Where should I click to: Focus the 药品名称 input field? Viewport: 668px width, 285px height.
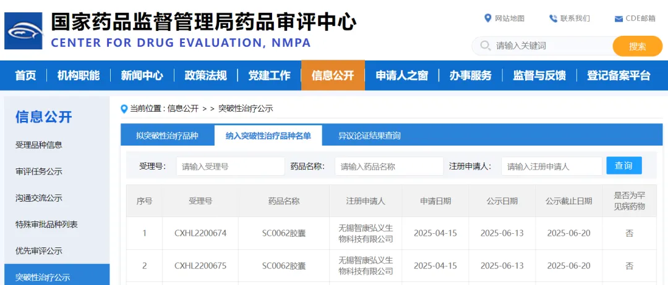pyautogui.click(x=389, y=167)
